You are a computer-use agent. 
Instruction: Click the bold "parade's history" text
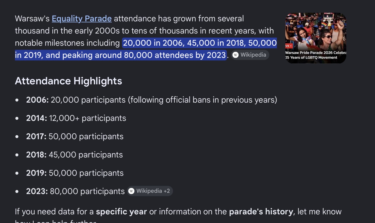[261, 212]
